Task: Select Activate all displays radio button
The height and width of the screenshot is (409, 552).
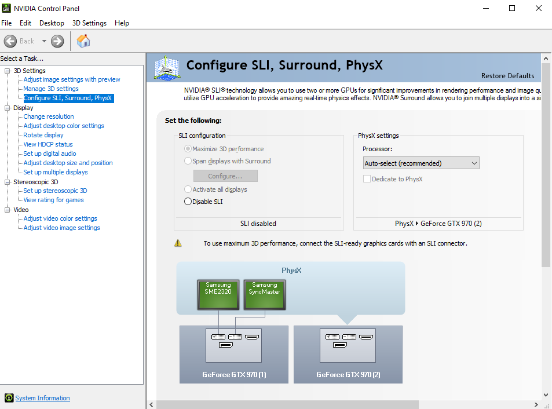Action: coord(188,189)
